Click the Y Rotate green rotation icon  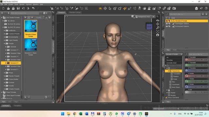coord(186,81)
